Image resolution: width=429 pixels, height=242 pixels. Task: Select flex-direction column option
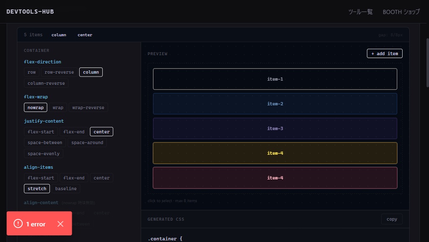(x=91, y=72)
